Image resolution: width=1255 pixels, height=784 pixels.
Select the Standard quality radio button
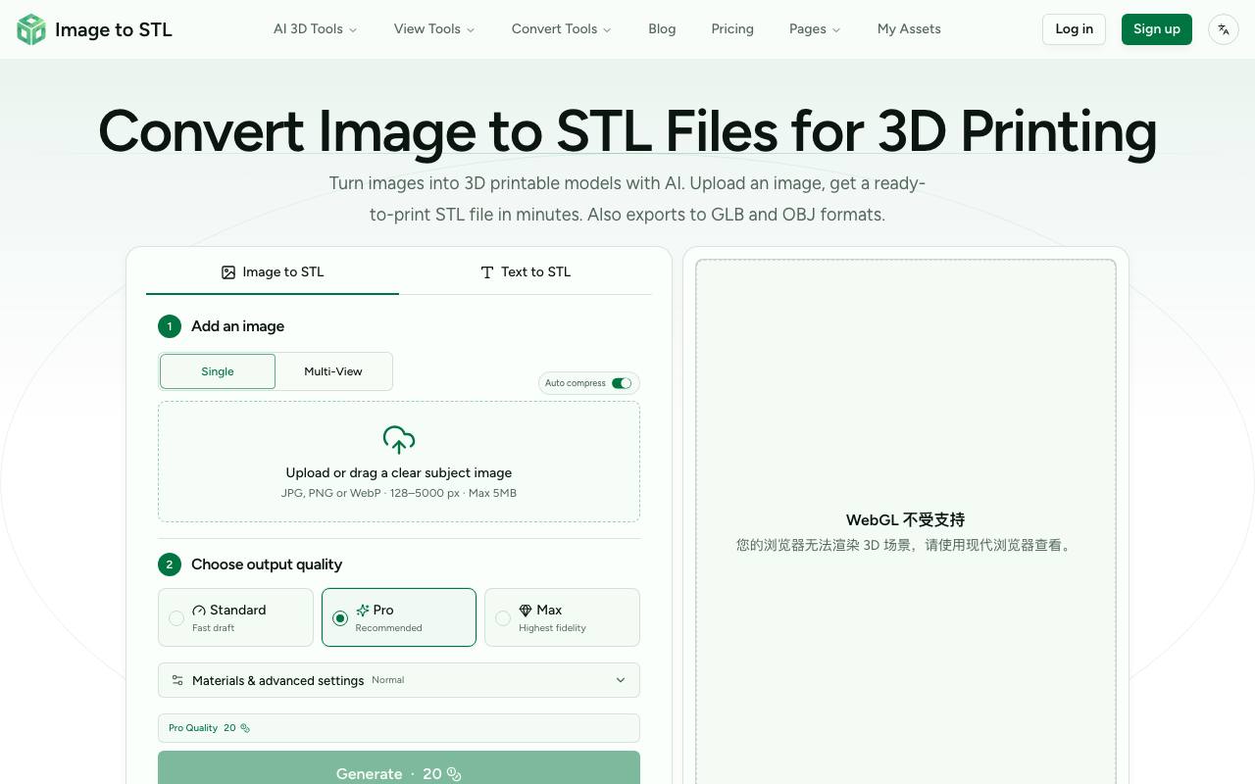(176, 618)
